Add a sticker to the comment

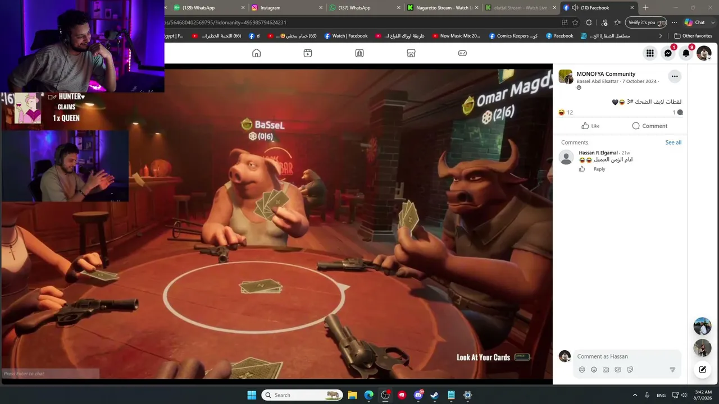tap(630, 370)
